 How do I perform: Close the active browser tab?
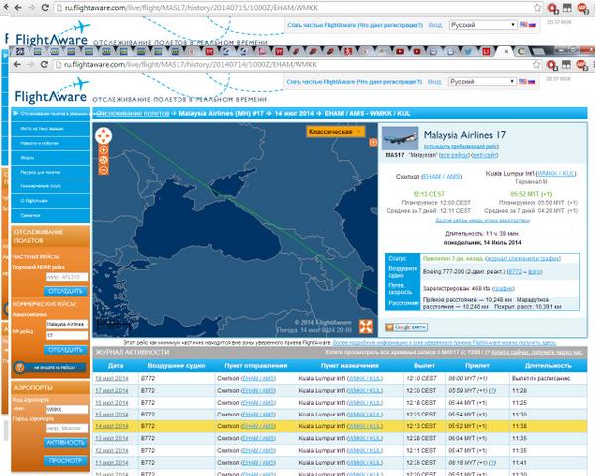[x=506, y=51]
